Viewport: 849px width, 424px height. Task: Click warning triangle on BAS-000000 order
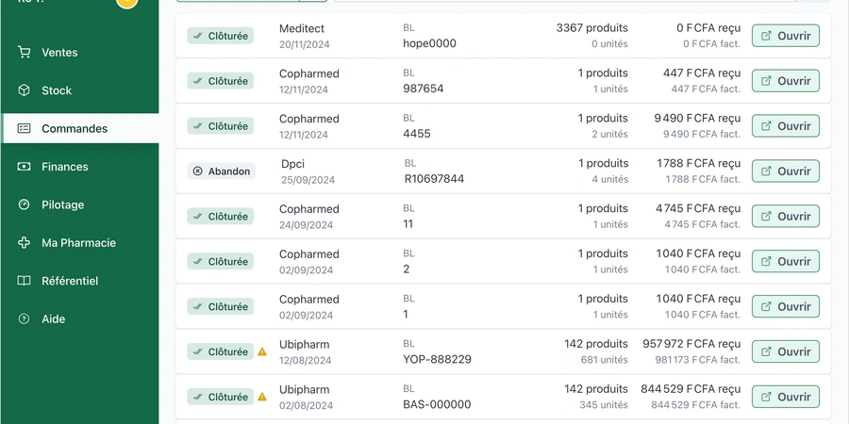click(x=262, y=397)
